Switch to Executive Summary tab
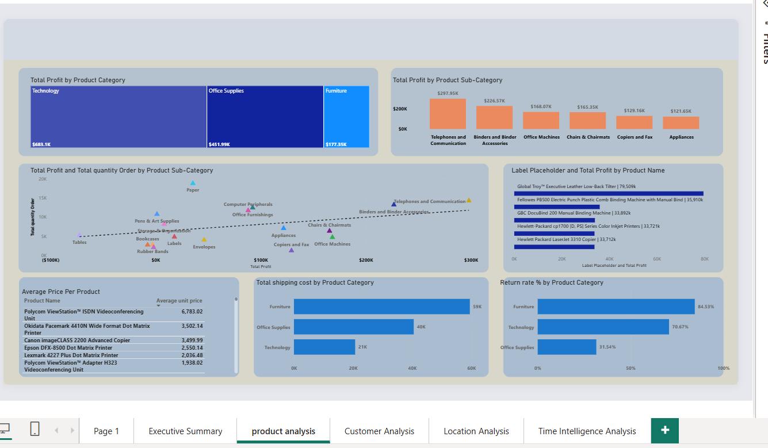Screen dimensions: 768x448 [185, 431]
